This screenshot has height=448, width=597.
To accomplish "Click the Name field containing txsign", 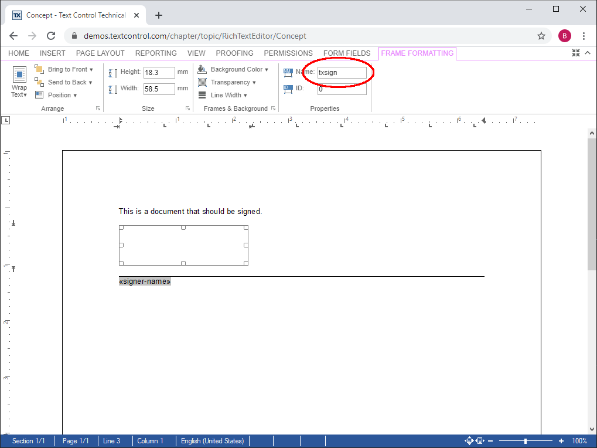I will pos(342,72).
